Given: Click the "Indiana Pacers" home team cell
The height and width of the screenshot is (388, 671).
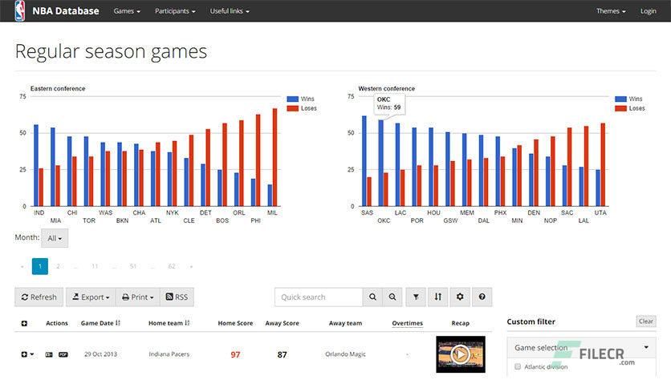Looking at the screenshot, I should tap(169, 354).
